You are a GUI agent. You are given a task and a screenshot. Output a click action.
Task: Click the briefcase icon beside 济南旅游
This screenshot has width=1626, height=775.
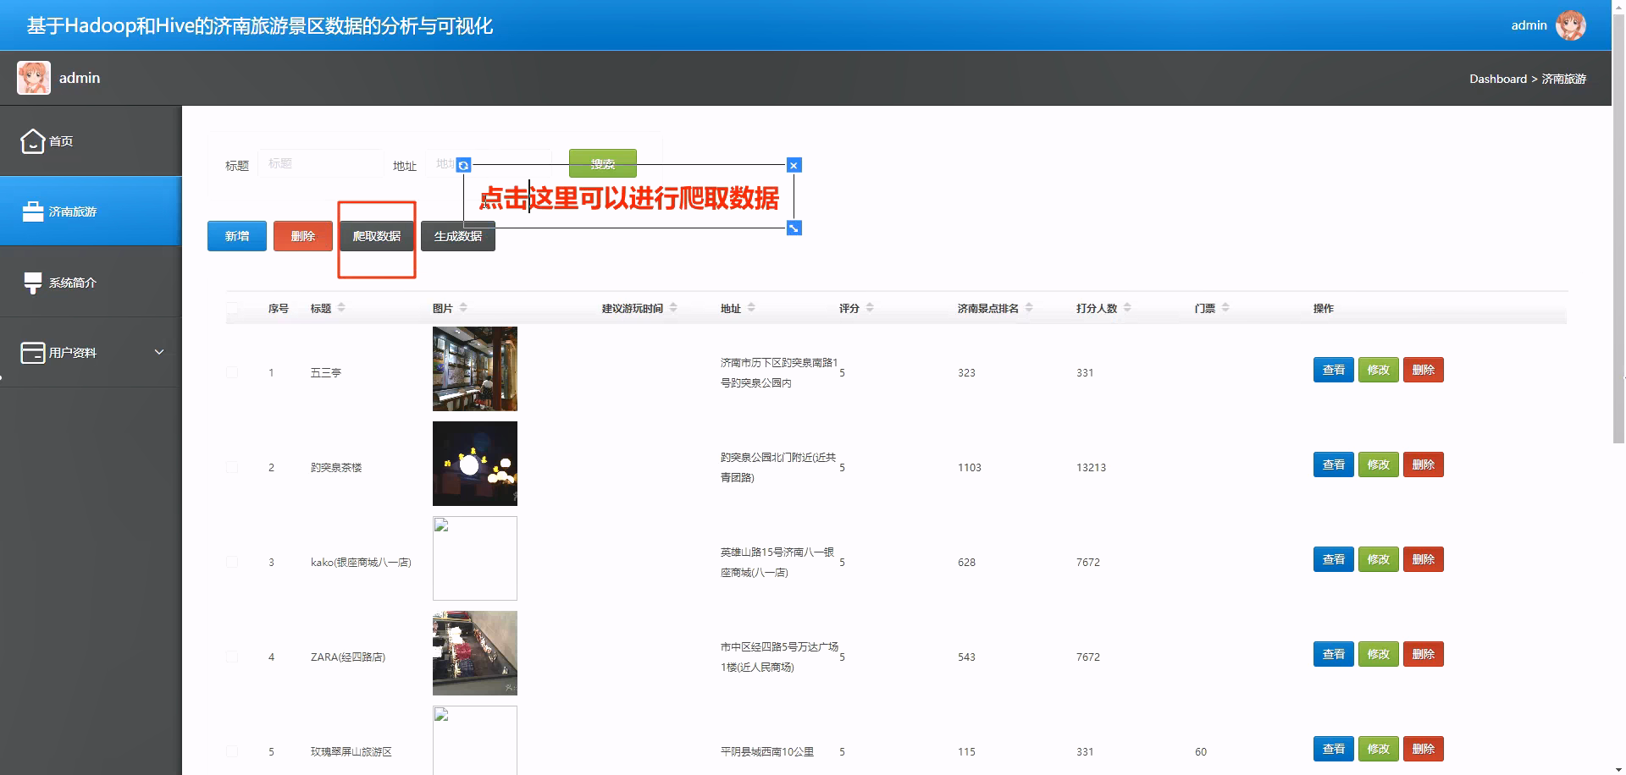(x=32, y=211)
